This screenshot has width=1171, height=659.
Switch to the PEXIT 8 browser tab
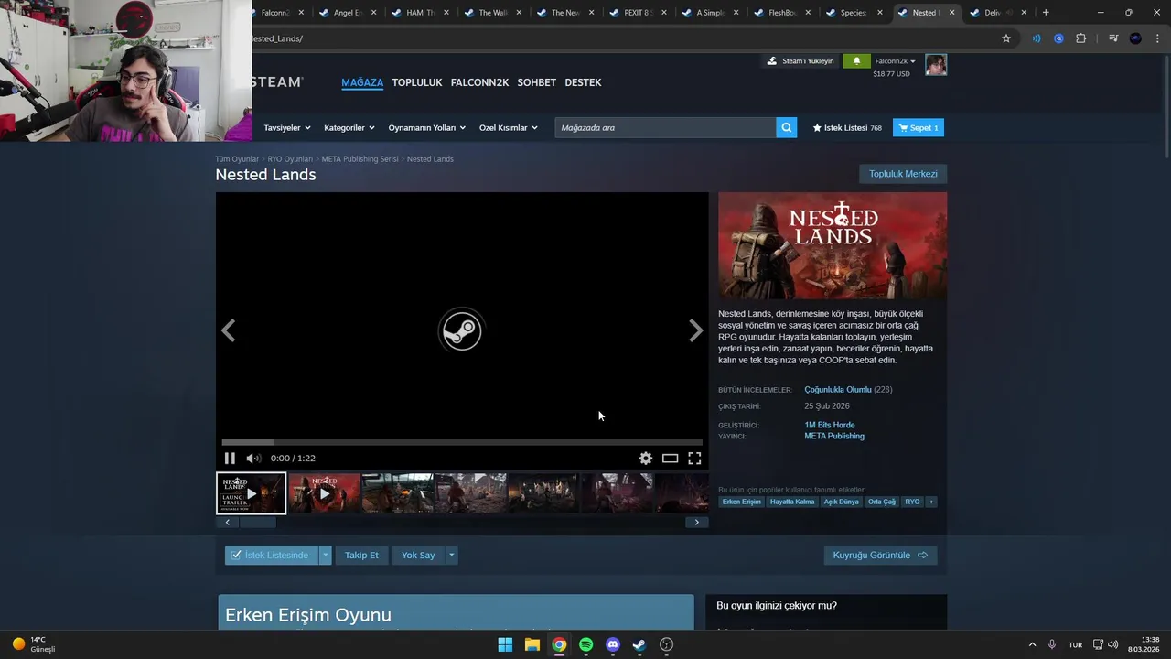636,13
